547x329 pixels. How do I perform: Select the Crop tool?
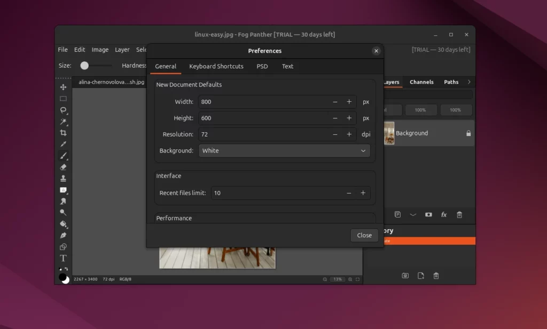(x=63, y=133)
